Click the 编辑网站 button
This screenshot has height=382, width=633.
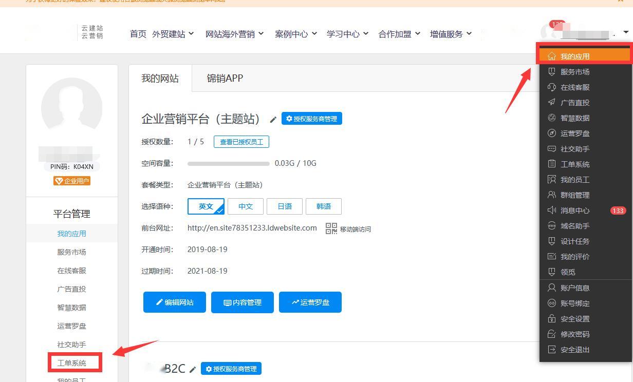pyautogui.click(x=175, y=302)
